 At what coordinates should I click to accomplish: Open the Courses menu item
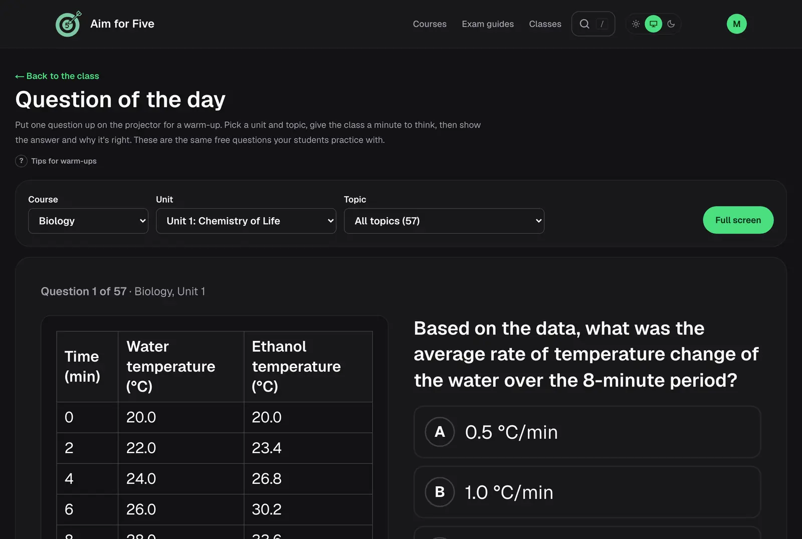[x=430, y=24]
